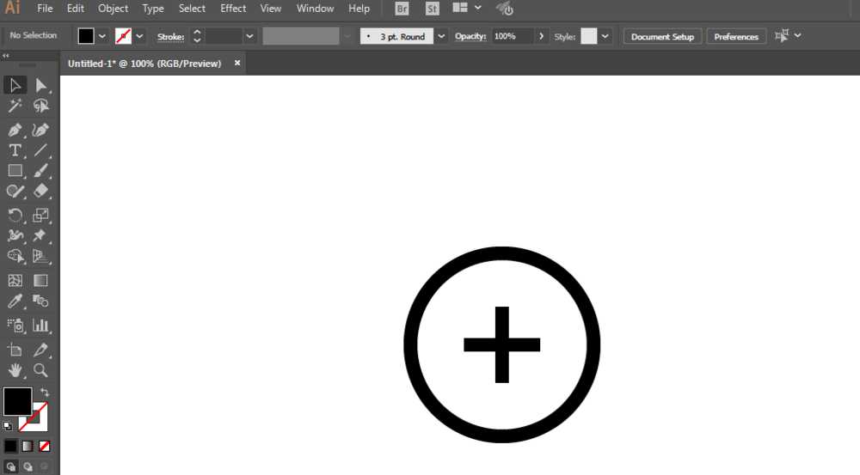The image size is (860, 475).
Task: Open Adobe Stock via St icon
Action: 433,9
